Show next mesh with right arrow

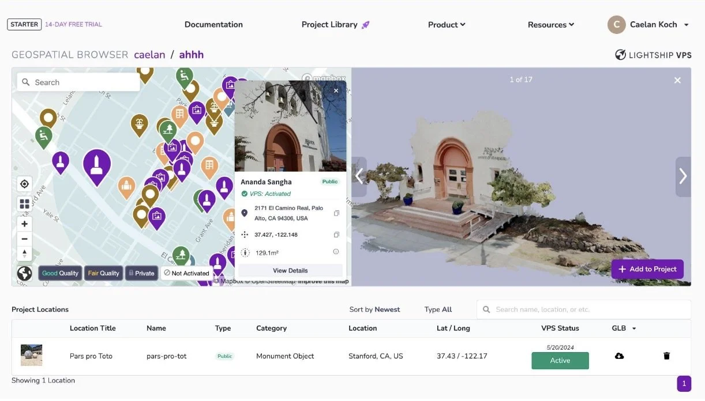click(683, 176)
